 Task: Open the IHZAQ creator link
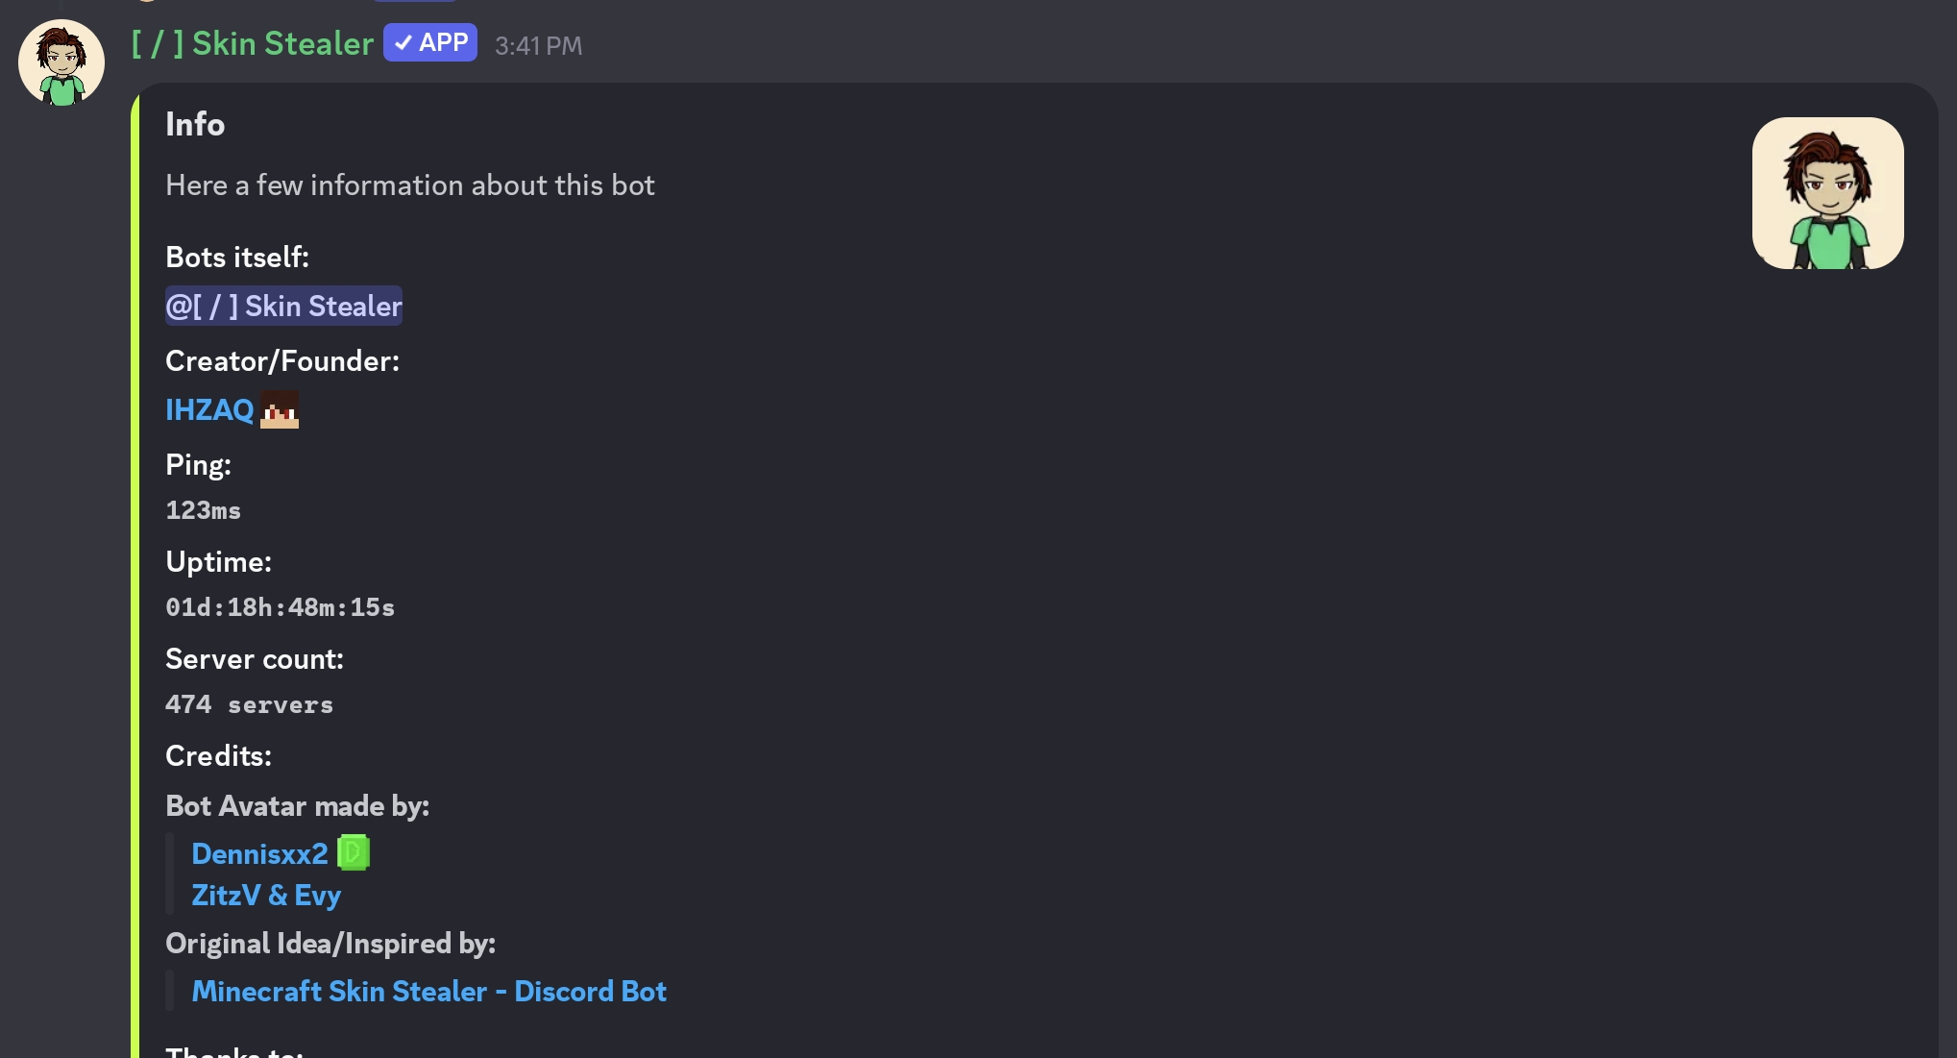(209, 410)
